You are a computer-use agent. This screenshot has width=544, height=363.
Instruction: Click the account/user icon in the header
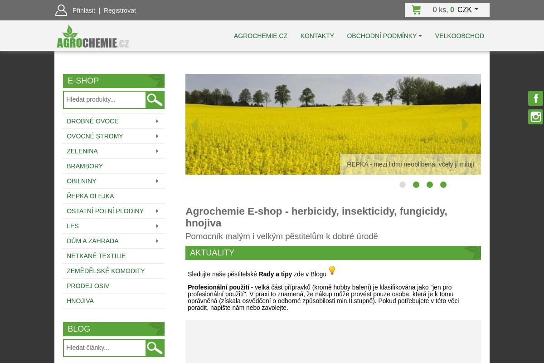[61, 10]
